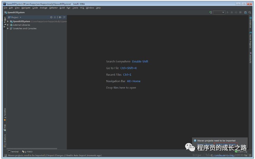Screen dimensions: 255x159
Task: Open the Project view selector dropdown
Action: tap(15, 17)
